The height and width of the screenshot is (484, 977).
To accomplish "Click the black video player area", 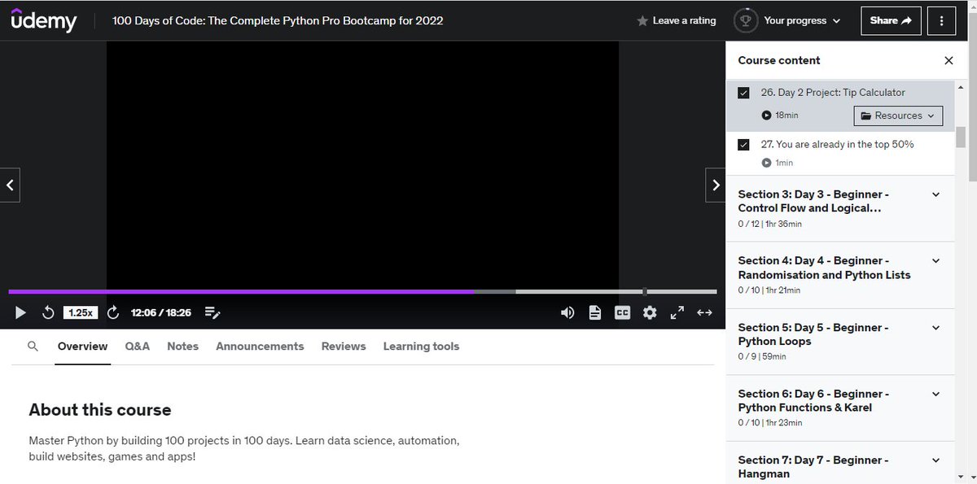I will tap(362, 164).
